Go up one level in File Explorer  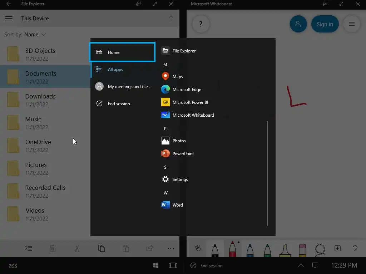click(x=171, y=19)
